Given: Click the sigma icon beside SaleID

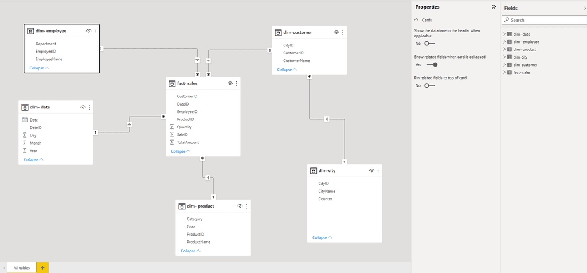Looking at the screenshot, I should click(x=172, y=134).
